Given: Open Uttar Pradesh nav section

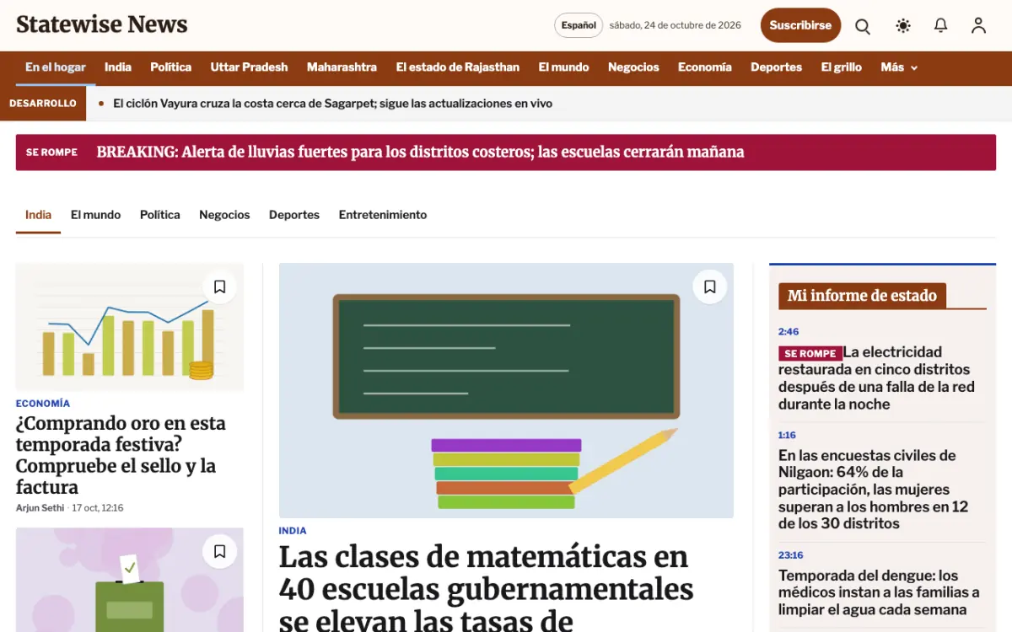Looking at the screenshot, I should 249,67.
